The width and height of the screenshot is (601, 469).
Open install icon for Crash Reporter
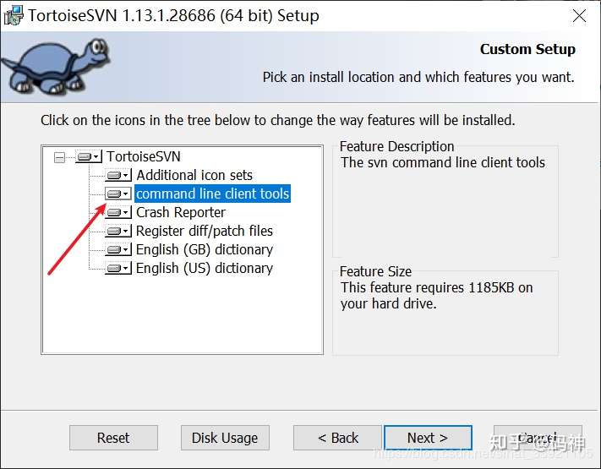(x=118, y=212)
